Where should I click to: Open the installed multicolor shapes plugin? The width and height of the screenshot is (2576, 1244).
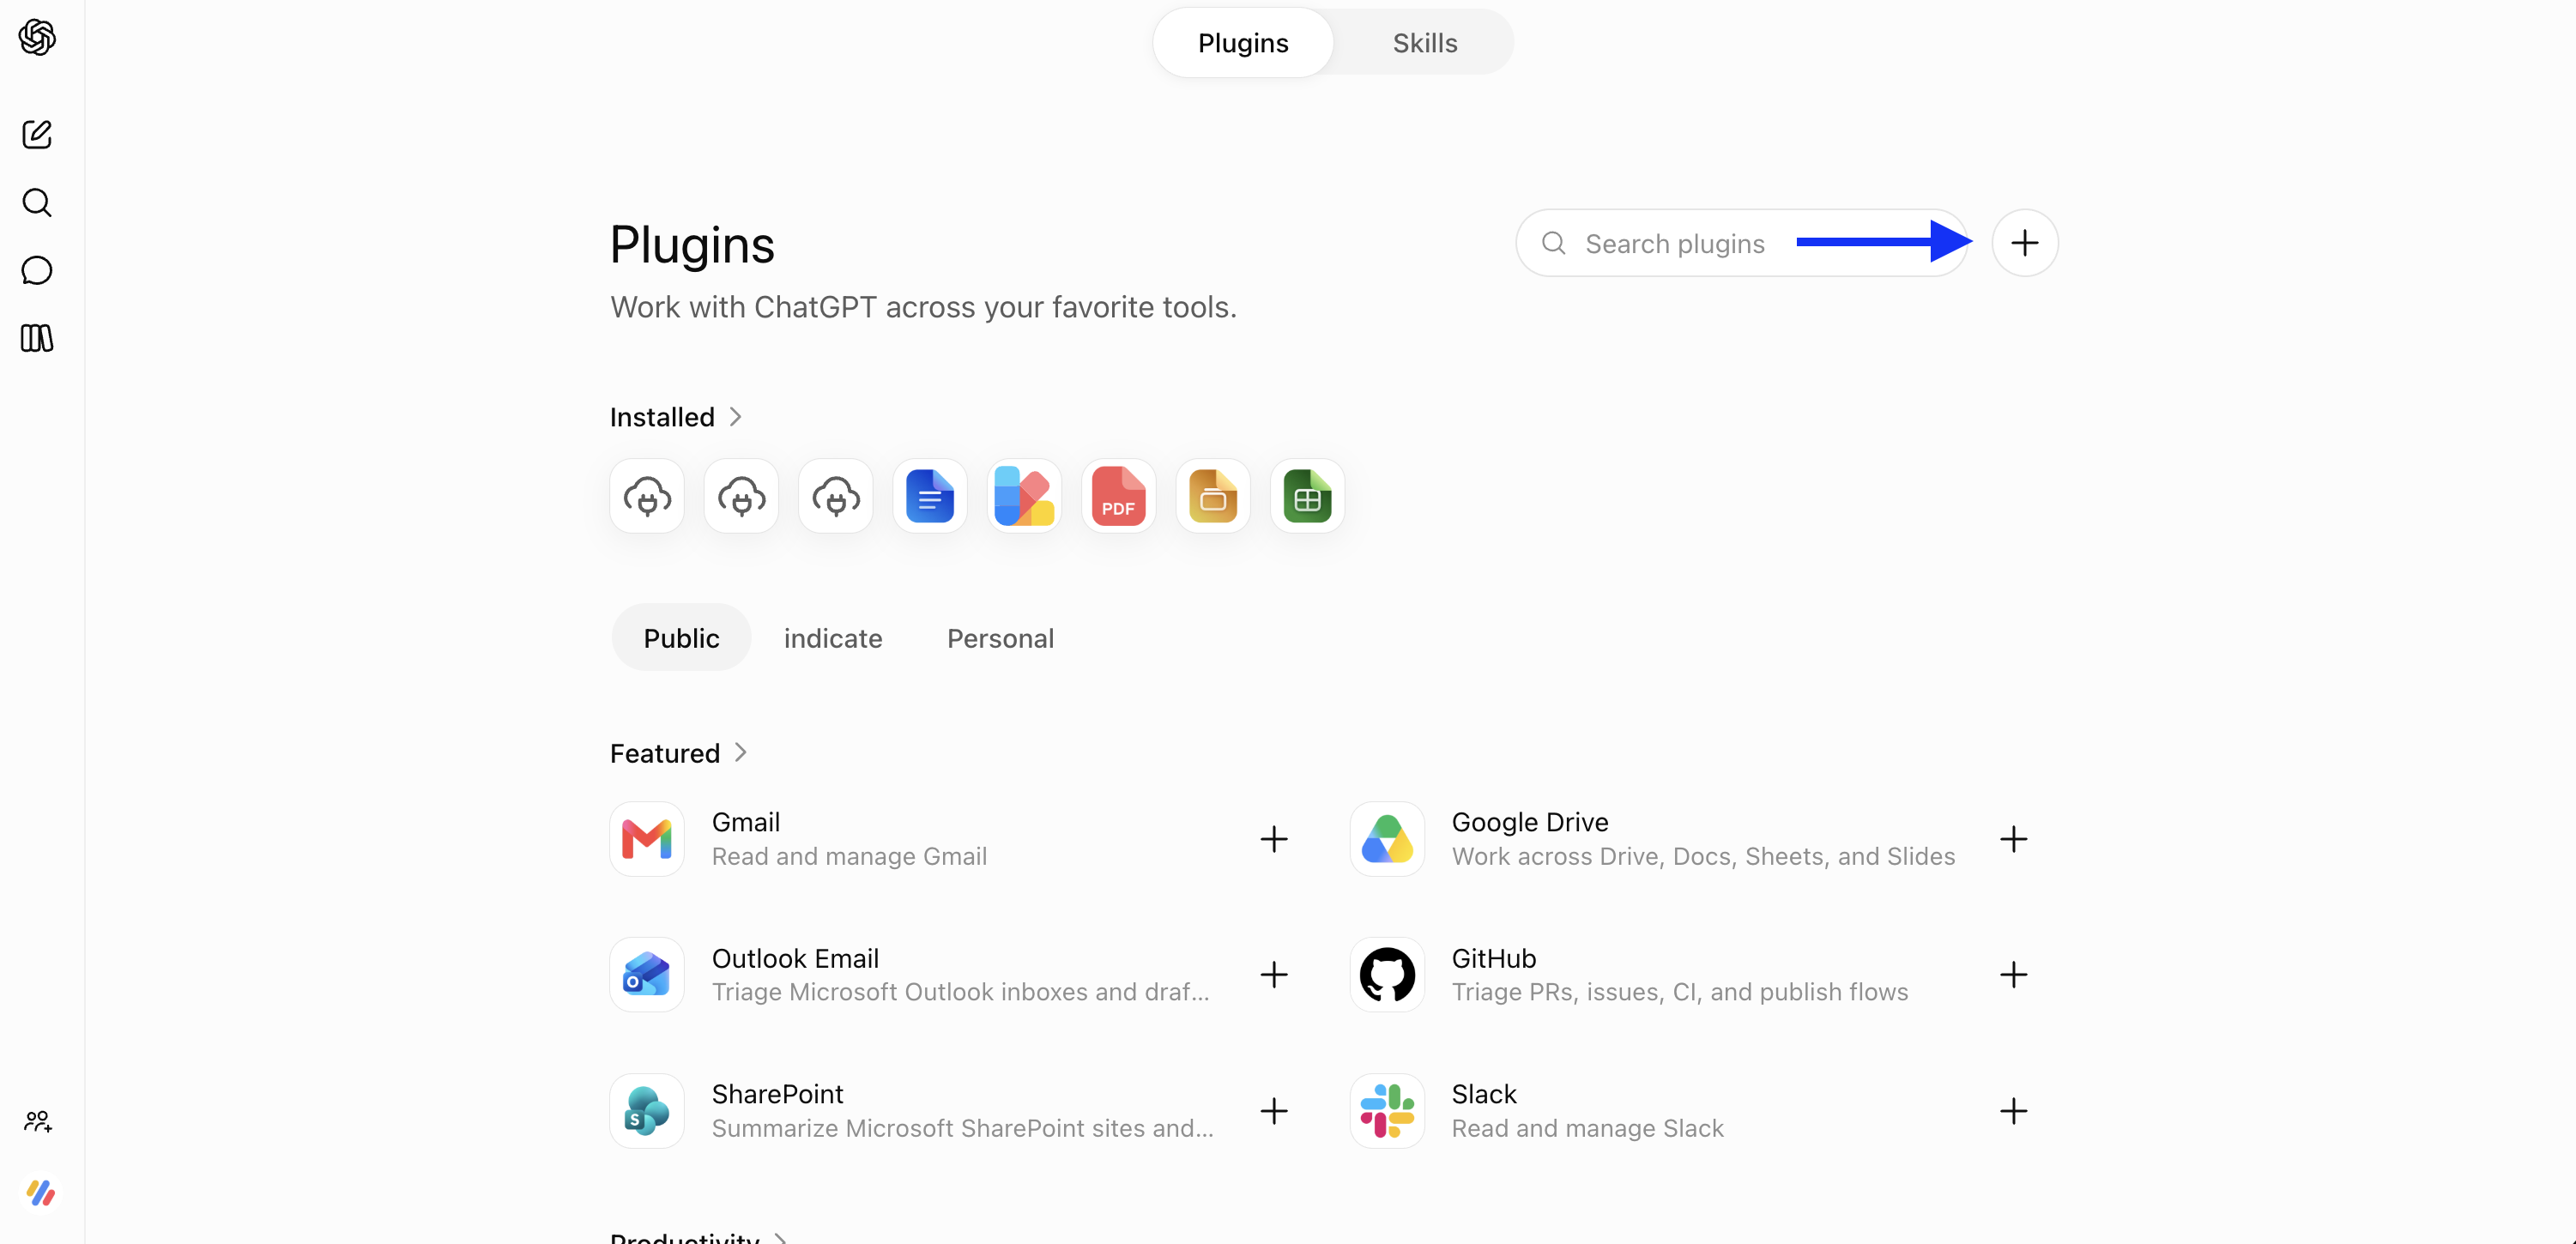(1024, 496)
